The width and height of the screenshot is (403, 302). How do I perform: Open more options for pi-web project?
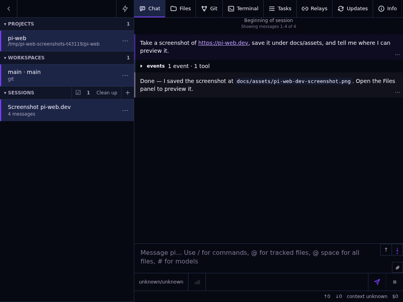tap(125, 41)
